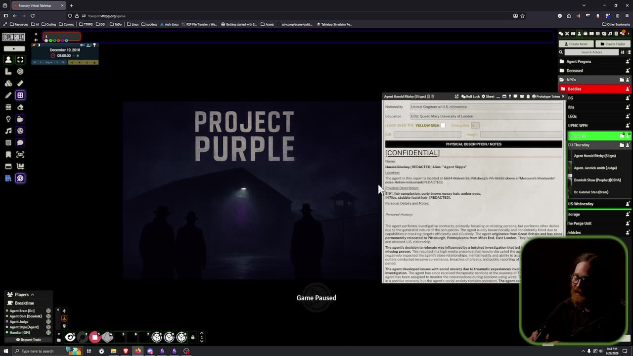Click the play button under Delta Green logo
633x356 pixels.
point(14,48)
